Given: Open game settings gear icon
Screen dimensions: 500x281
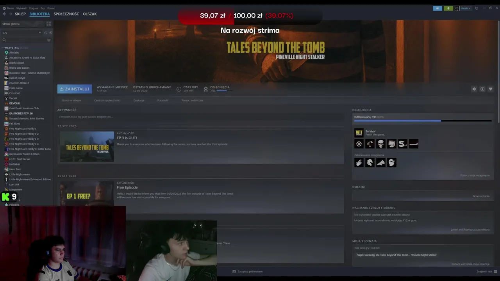Looking at the screenshot, I should (474, 89).
